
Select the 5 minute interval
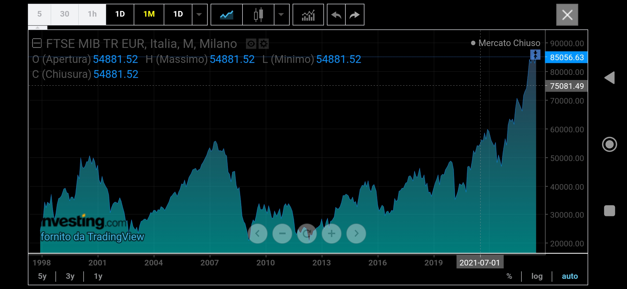pos(39,14)
